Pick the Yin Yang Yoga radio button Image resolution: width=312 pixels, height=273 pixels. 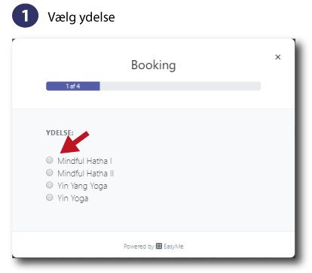pos(50,185)
